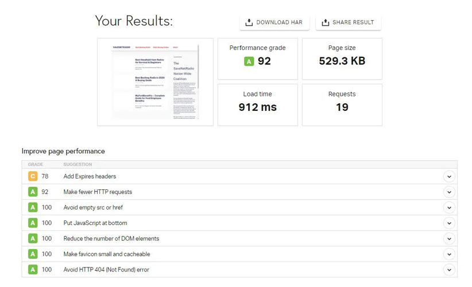
Task: Click the 912 ms load time value
Action: point(258,107)
